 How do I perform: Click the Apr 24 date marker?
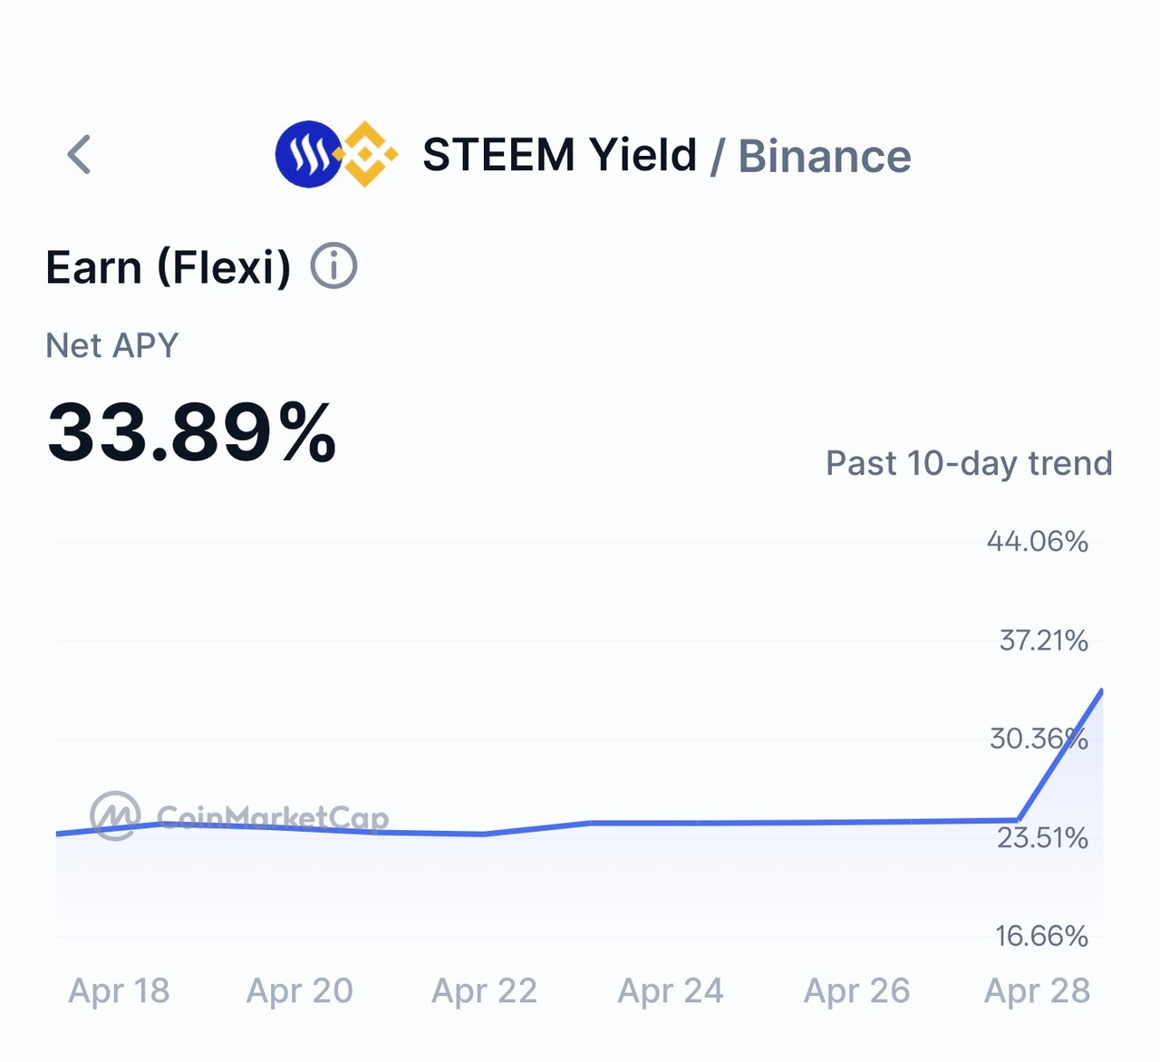pyautogui.click(x=671, y=990)
